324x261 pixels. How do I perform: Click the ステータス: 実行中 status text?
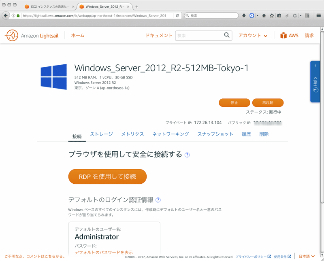[264, 112]
